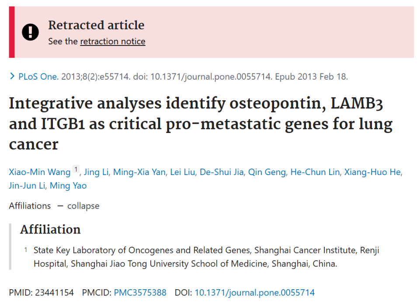Click the minus icon beside collapse
Screen dimensions: 417x305
coord(60,206)
